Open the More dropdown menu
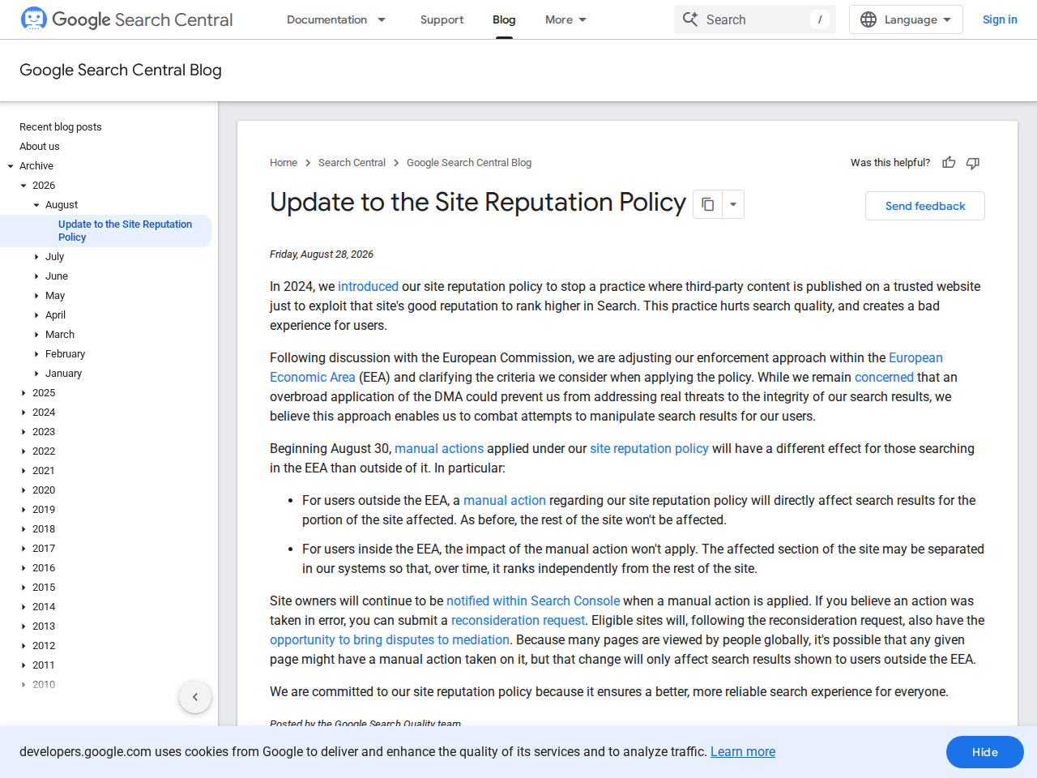Viewport: 1037px width, 778px height. 565,19
